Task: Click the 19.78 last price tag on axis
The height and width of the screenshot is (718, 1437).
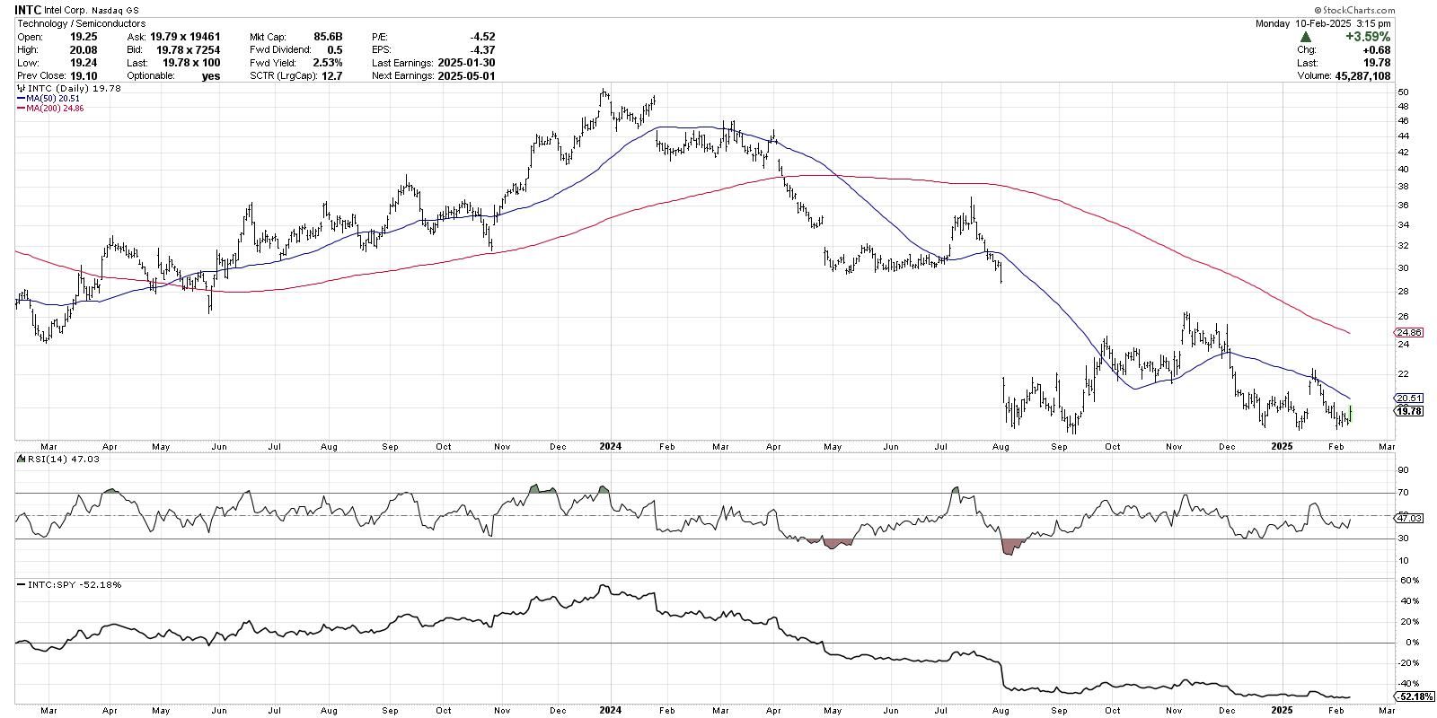Action: point(1409,411)
